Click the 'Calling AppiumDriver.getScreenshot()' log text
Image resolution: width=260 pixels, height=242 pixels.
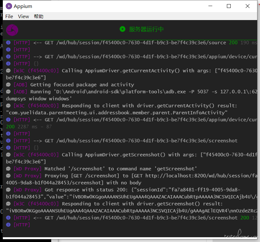click(114, 155)
